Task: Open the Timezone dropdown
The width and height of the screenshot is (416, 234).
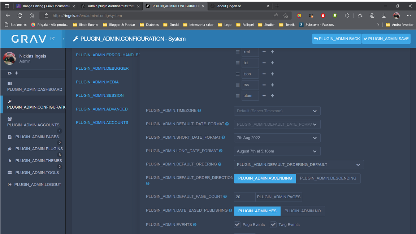Action: (x=277, y=111)
